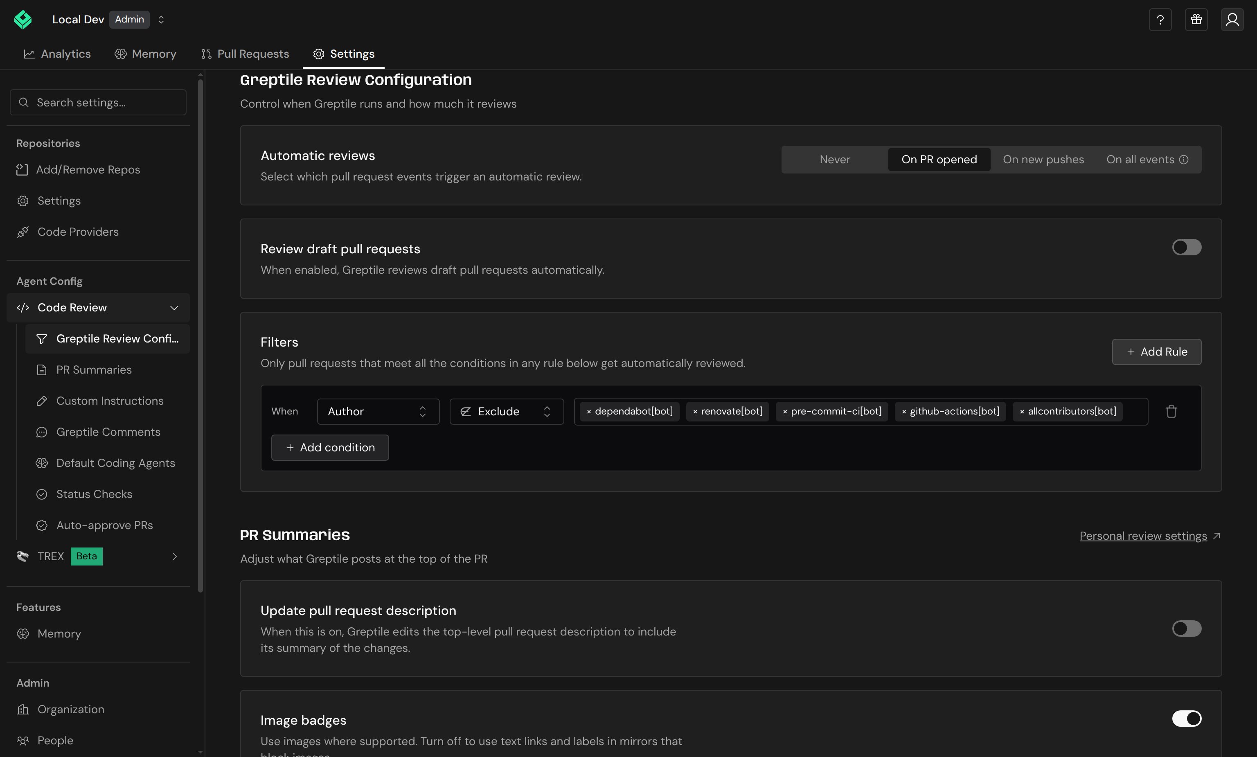
Task: Select Never for automatic reviews
Action: [x=835, y=160]
